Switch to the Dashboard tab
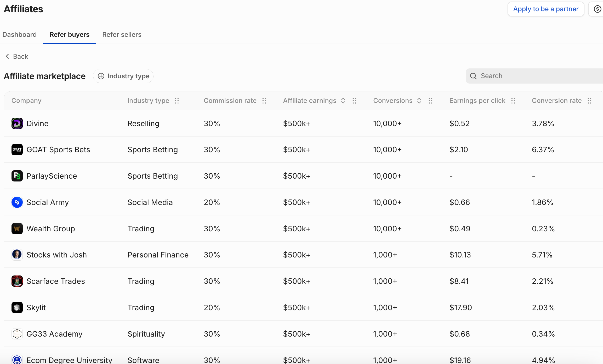 pyautogui.click(x=20, y=34)
